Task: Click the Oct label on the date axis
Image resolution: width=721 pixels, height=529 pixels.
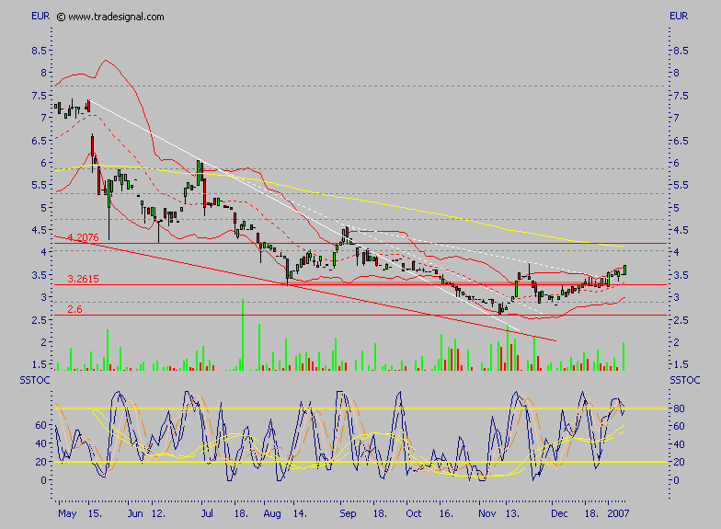Action: [414, 513]
